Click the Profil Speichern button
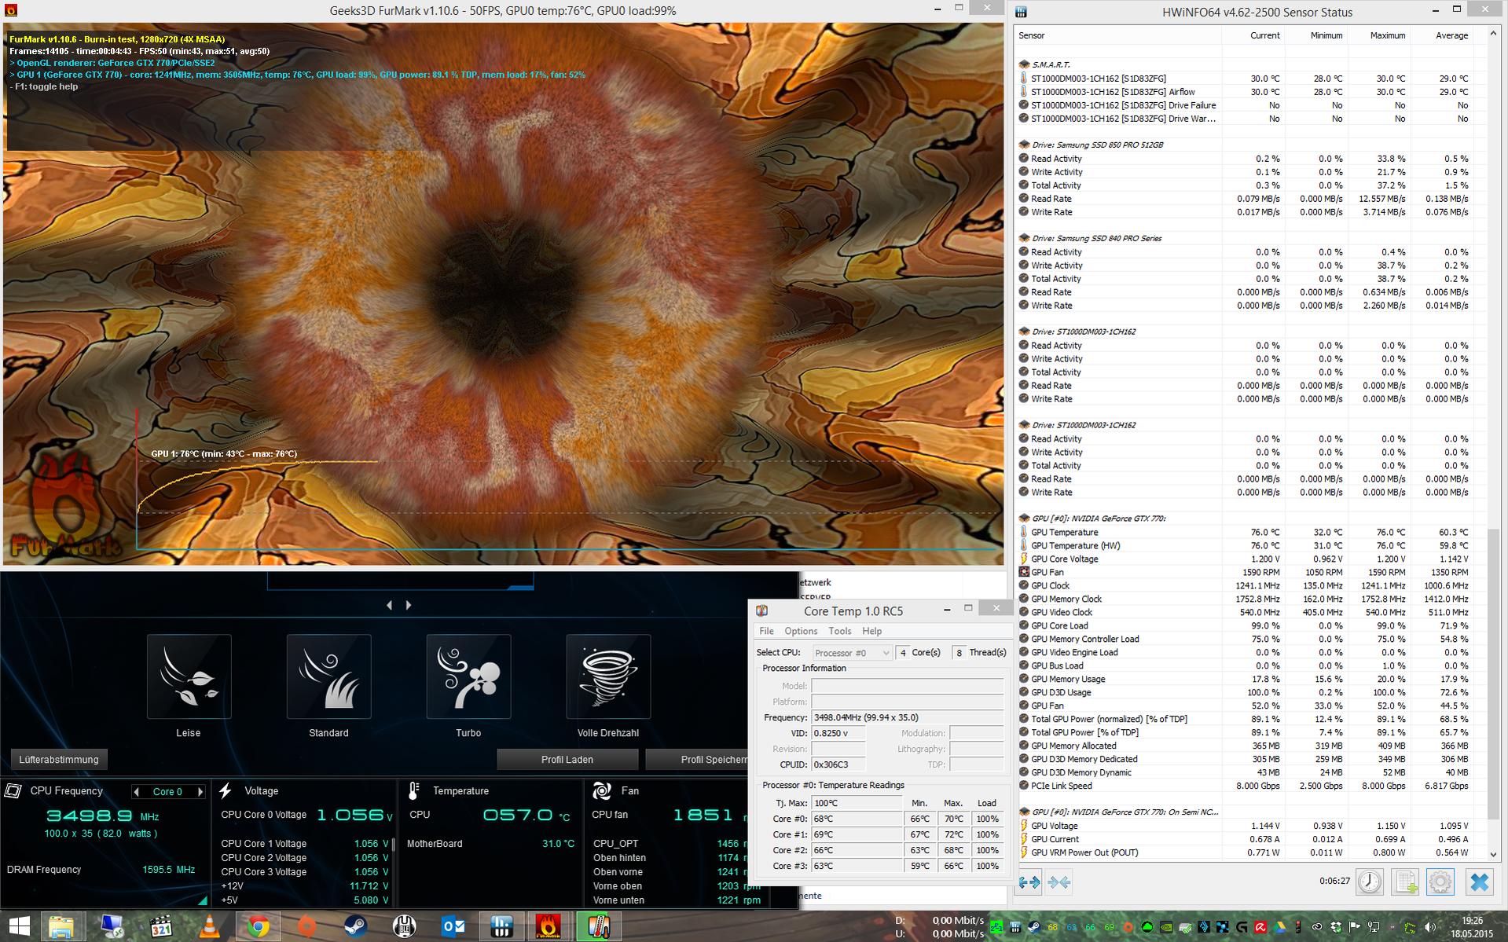Screen dimensions: 1508x942 tap(696, 760)
